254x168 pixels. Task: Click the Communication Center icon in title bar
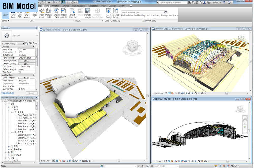coord(197,2)
